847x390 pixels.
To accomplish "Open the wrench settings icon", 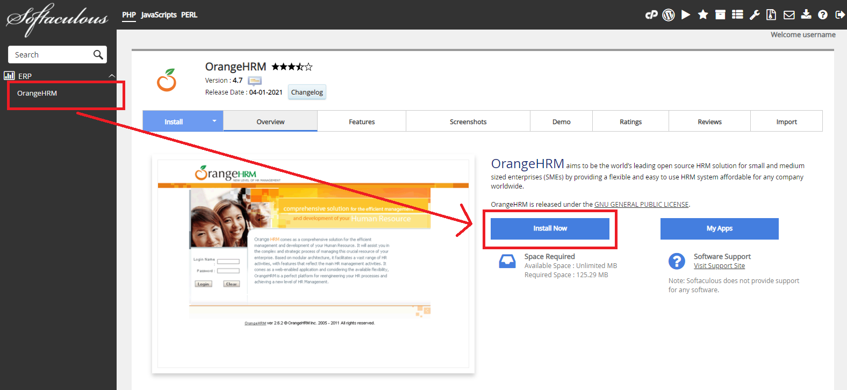I will (x=755, y=15).
